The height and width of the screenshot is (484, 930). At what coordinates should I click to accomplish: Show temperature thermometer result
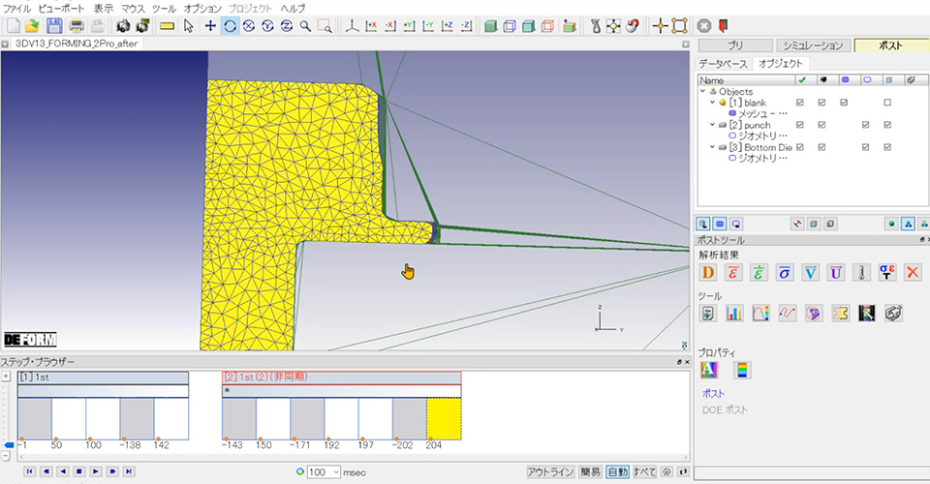862,273
